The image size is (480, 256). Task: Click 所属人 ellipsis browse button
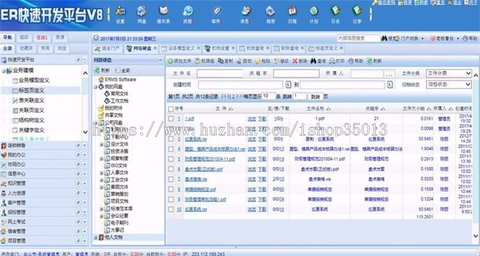point(389,74)
